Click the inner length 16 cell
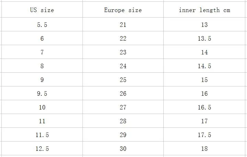The width and height of the screenshot is (247, 157). click(x=204, y=93)
